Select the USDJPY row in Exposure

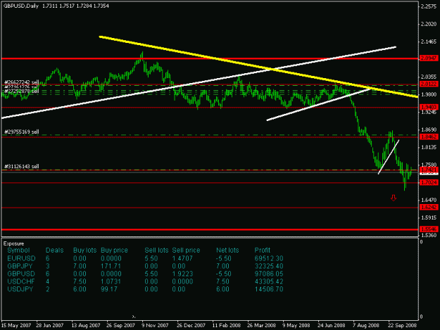click(145, 289)
